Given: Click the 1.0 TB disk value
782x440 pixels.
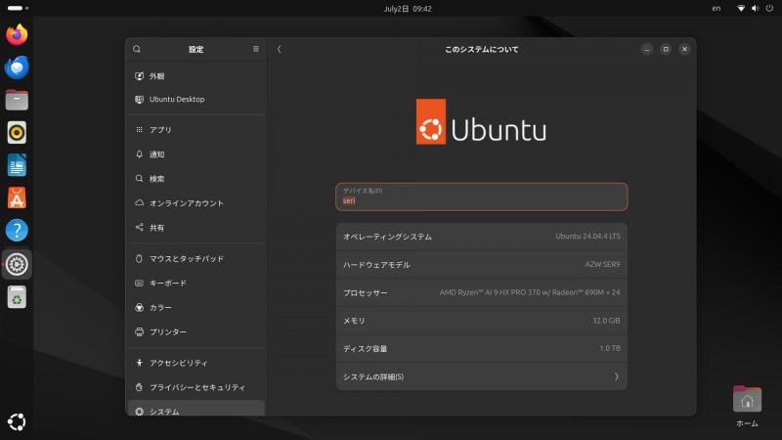Looking at the screenshot, I should (609, 348).
